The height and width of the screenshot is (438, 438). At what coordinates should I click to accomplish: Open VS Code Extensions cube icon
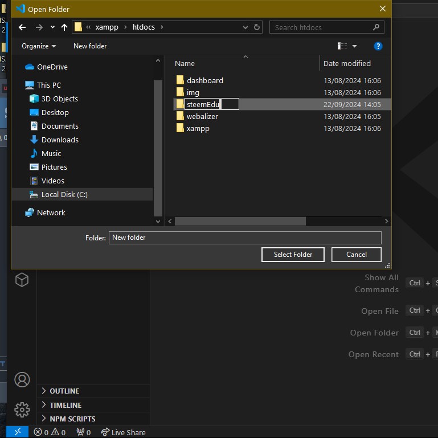pos(22,280)
